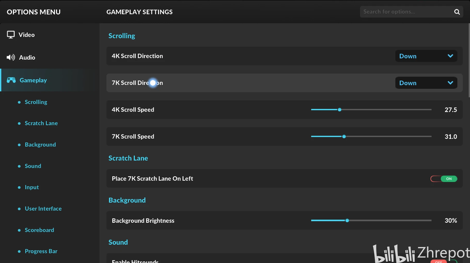Click the 4K Scroll Direction chevron arrow

click(450, 56)
